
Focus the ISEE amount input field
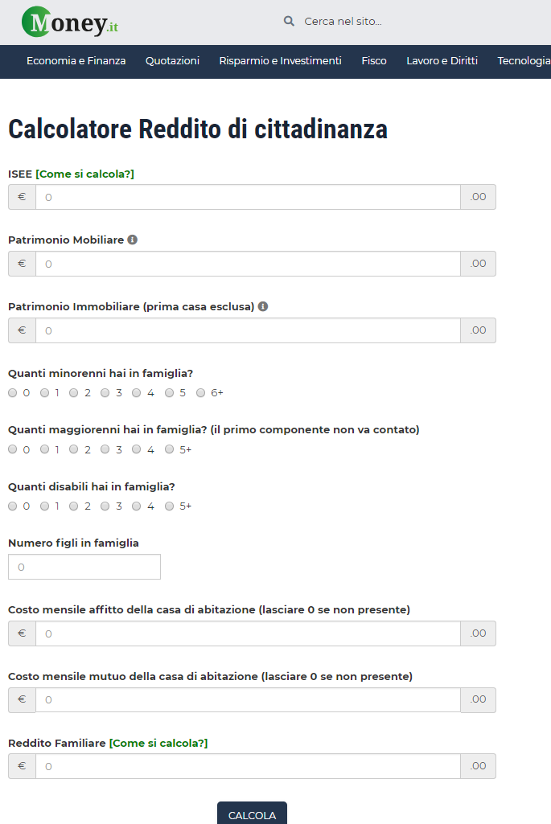click(x=249, y=197)
